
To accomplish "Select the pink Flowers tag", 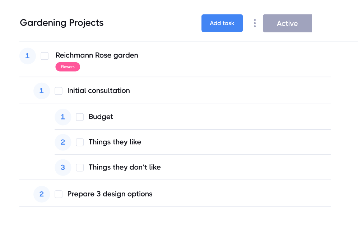I will (68, 67).
